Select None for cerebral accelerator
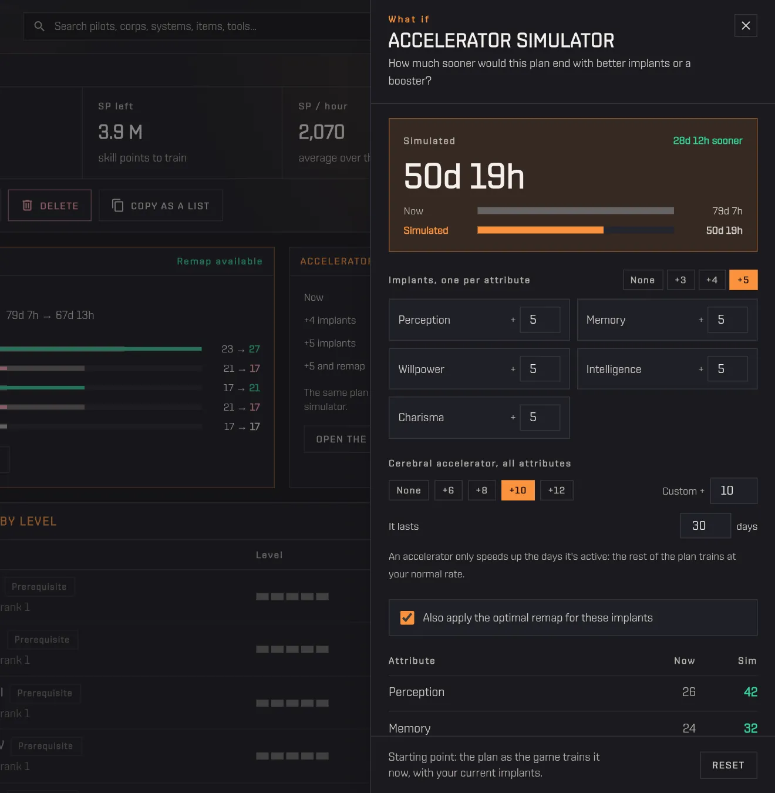The height and width of the screenshot is (793, 775). coord(409,490)
